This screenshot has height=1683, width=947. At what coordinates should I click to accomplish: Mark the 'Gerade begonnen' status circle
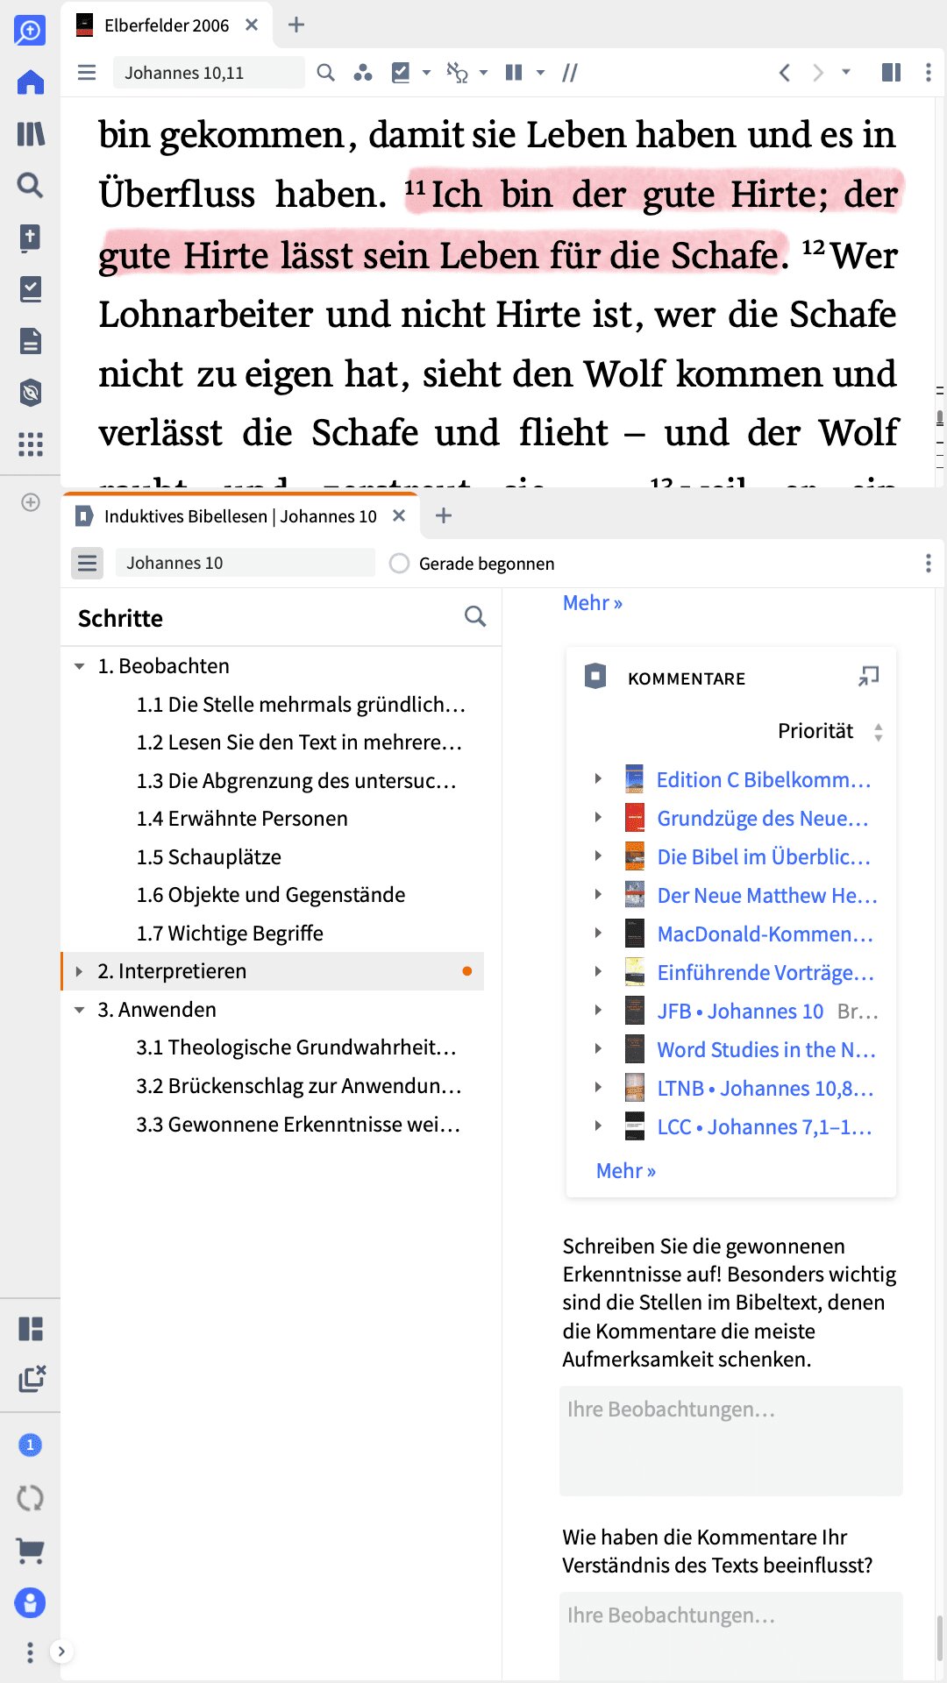pos(399,564)
